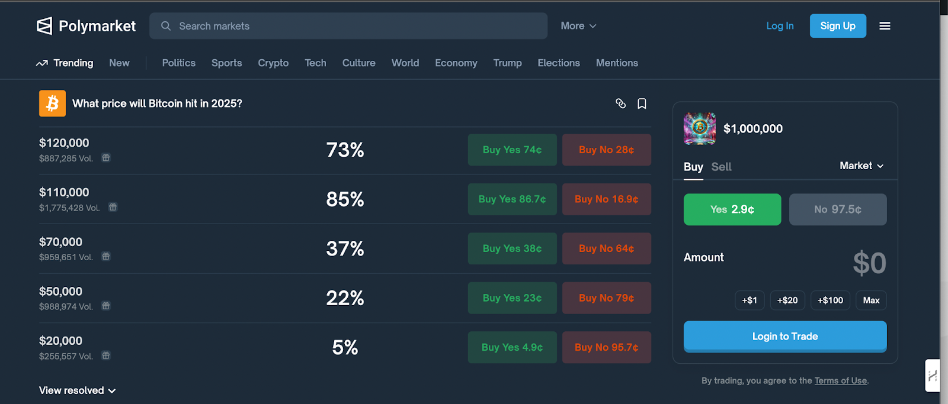Click gift icon in $110,000 row
Viewport: 948px width, 404px height.
click(113, 207)
